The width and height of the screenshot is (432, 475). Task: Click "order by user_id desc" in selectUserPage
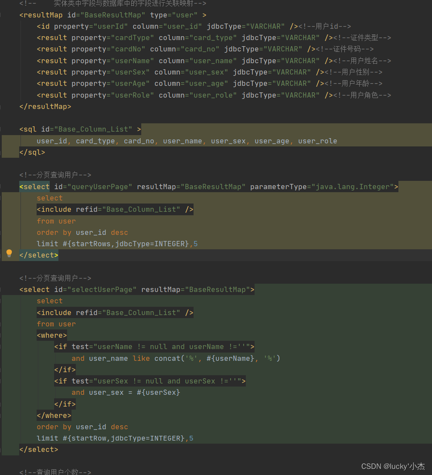pyautogui.click(x=82, y=427)
